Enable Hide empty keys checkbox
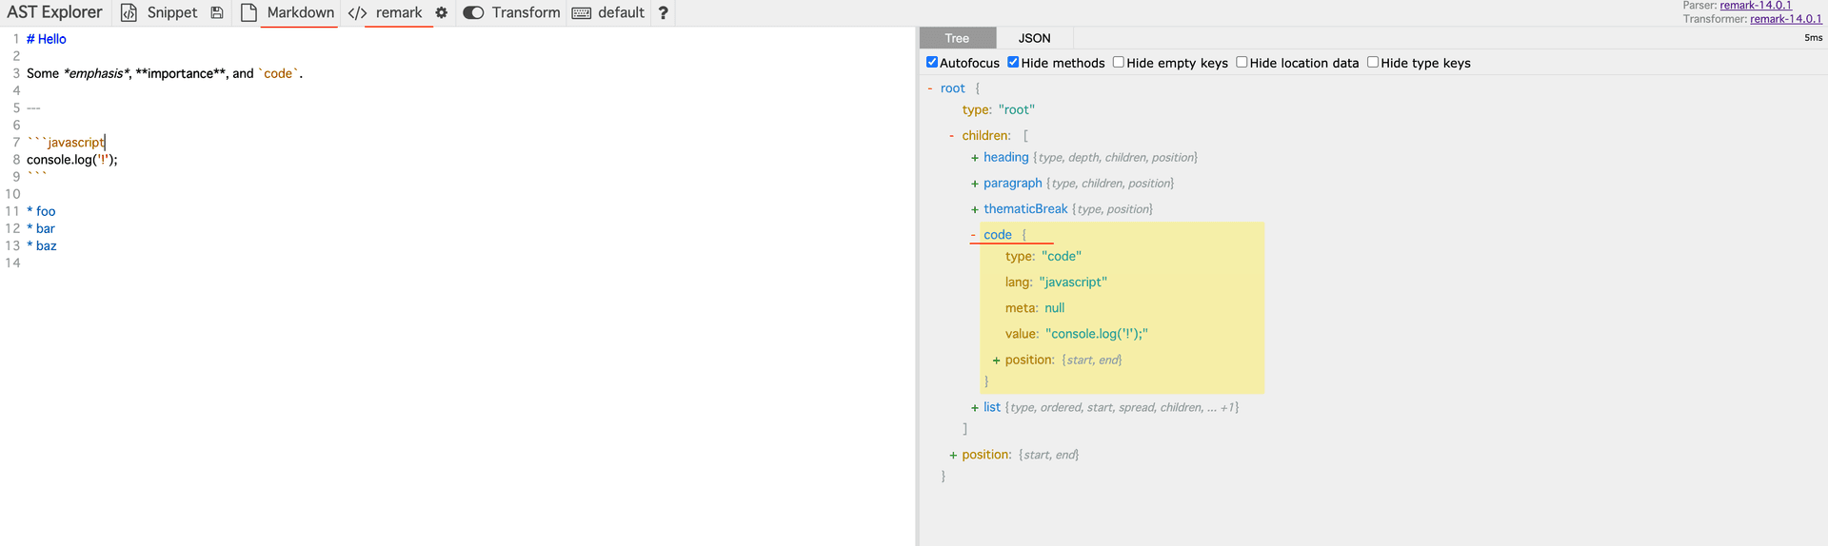This screenshot has height=546, width=1828. tap(1119, 63)
